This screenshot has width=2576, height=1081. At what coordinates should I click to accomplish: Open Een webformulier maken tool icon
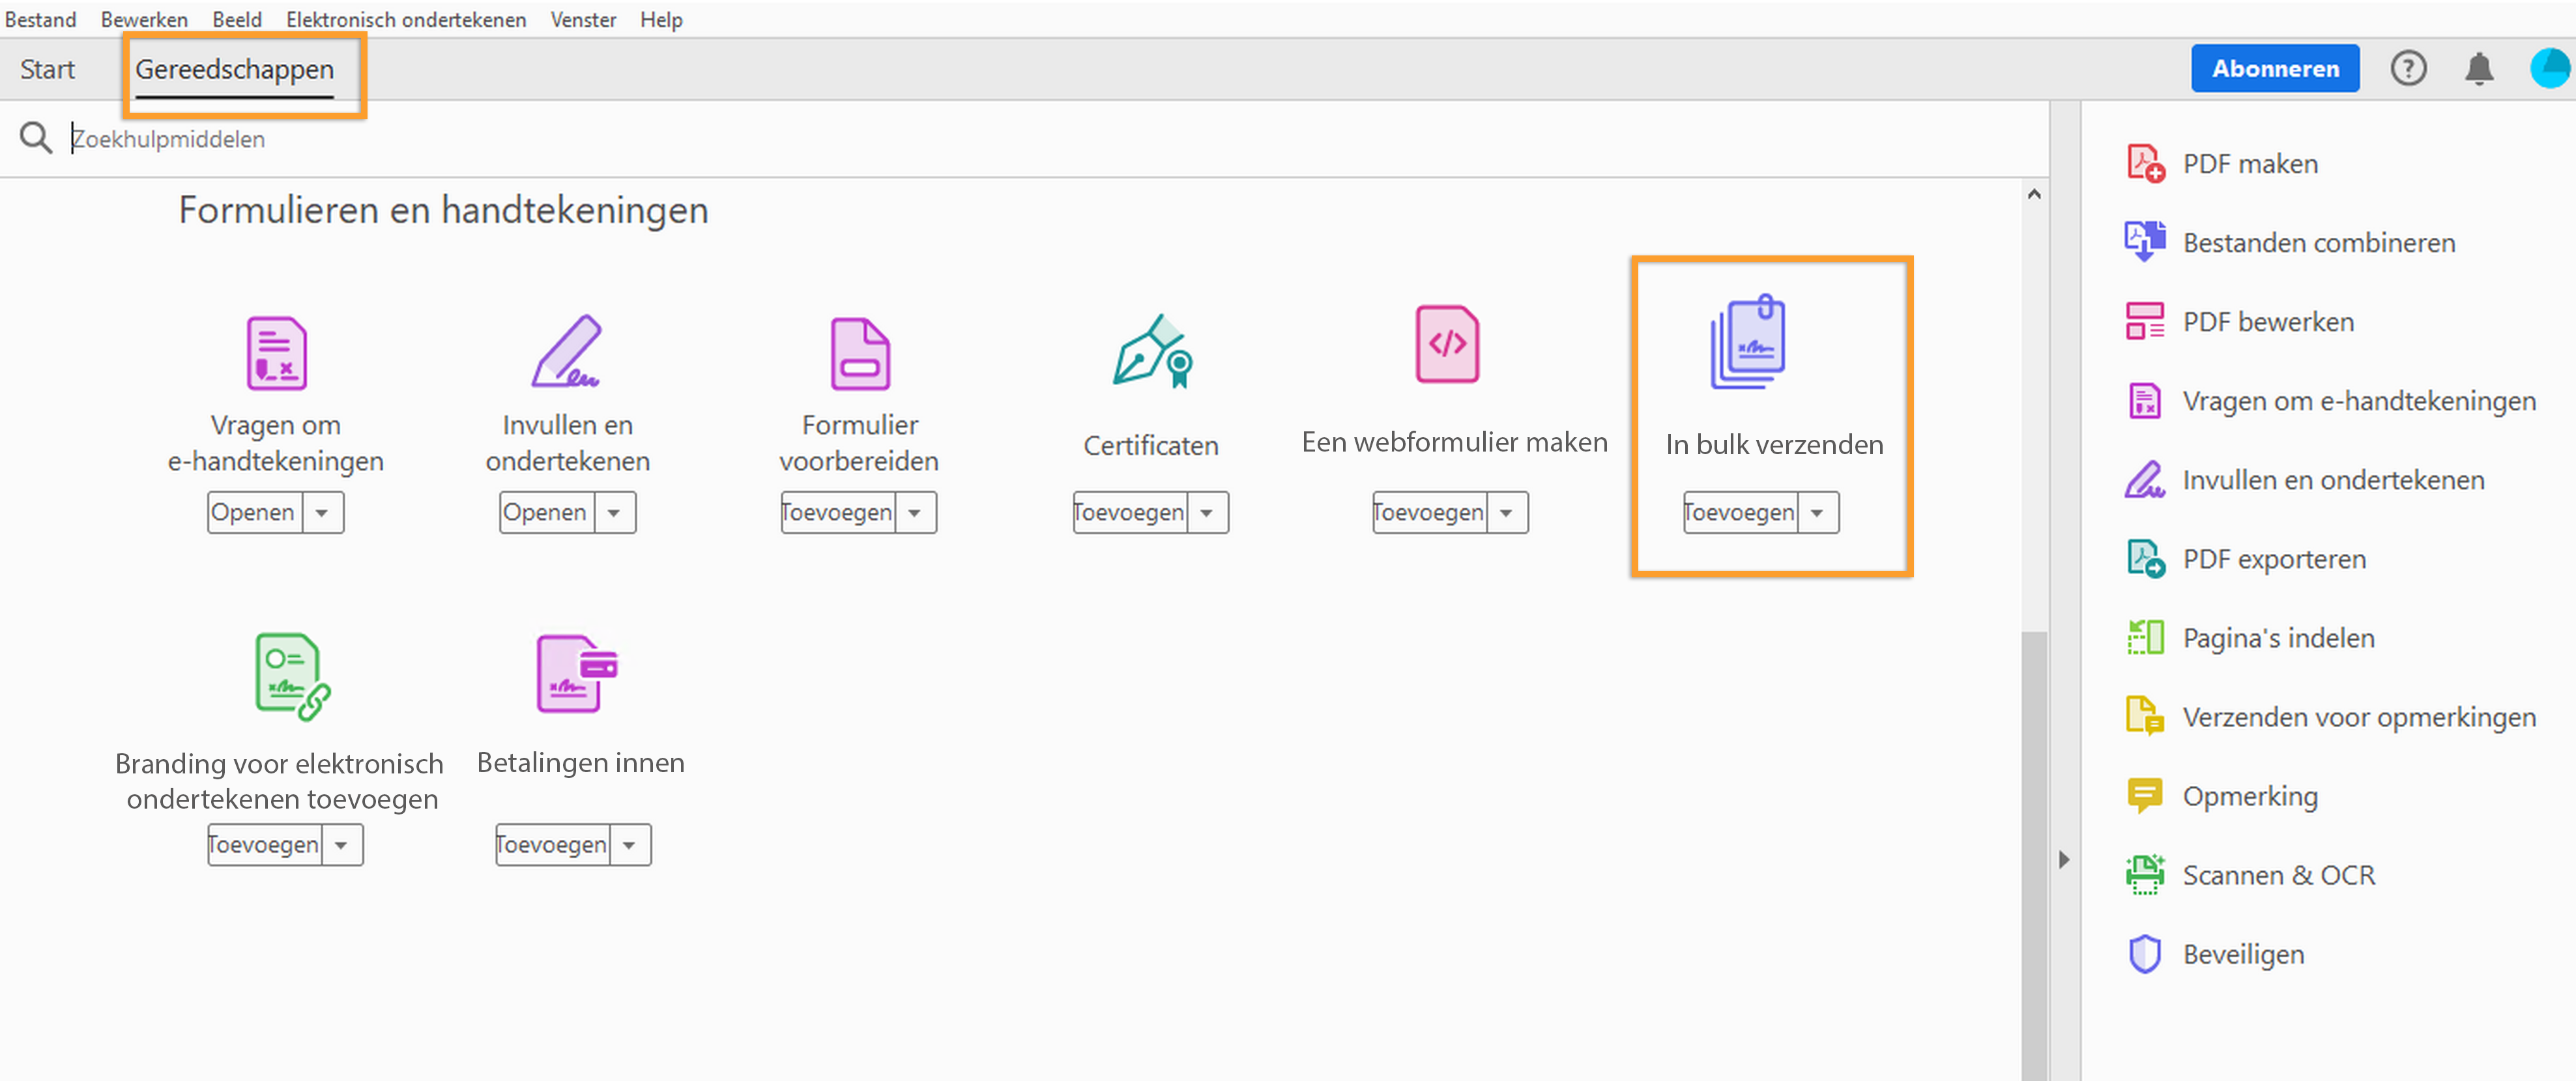(x=1447, y=345)
